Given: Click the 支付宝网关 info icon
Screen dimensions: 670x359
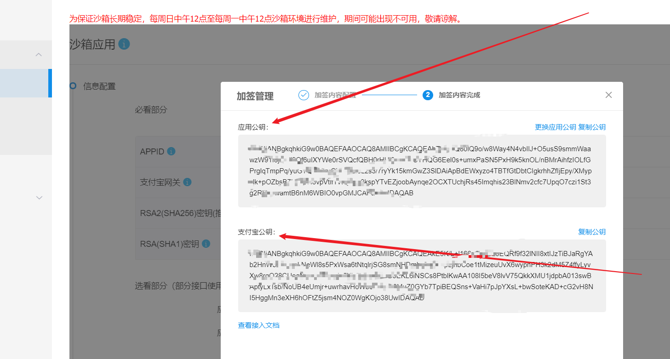Looking at the screenshot, I should (x=187, y=181).
